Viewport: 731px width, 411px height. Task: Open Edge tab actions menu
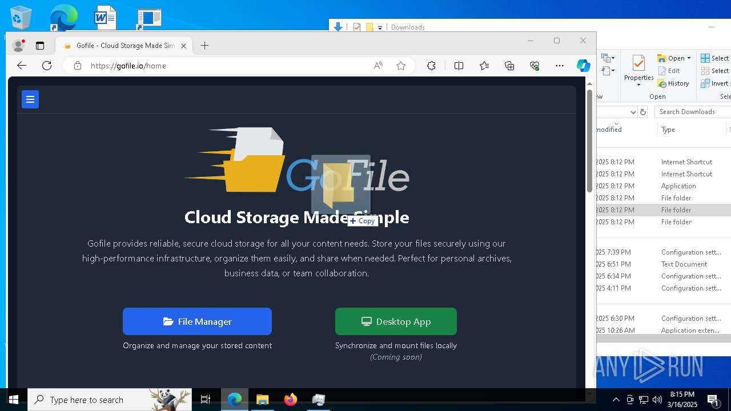tap(40, 46)
